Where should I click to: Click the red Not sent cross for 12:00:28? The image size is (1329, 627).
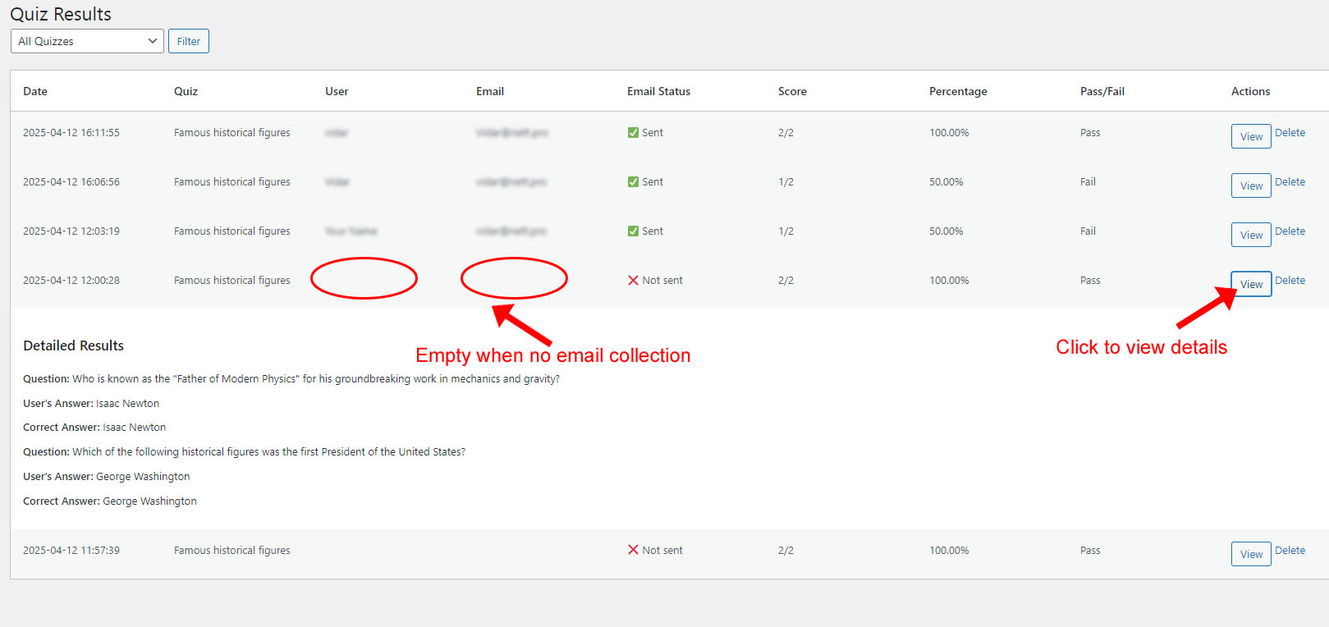pos(633,280)
